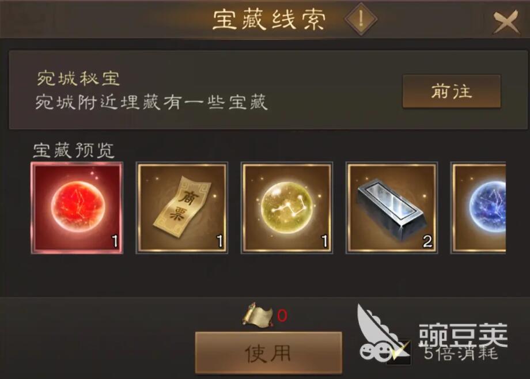Click the quantity badge on 商票 ticket
530x379 pixels.
click(x=219, y=241)
